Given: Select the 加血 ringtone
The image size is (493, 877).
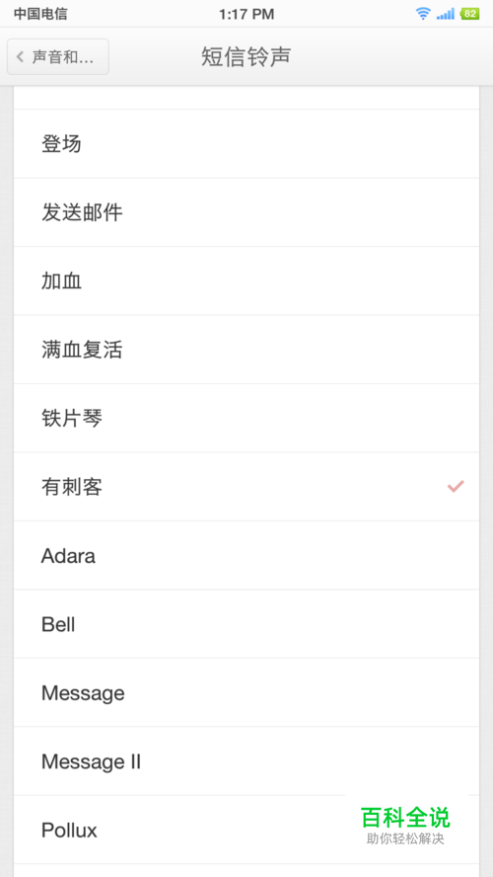Looking at the screenshot, I should click(246, 280).
